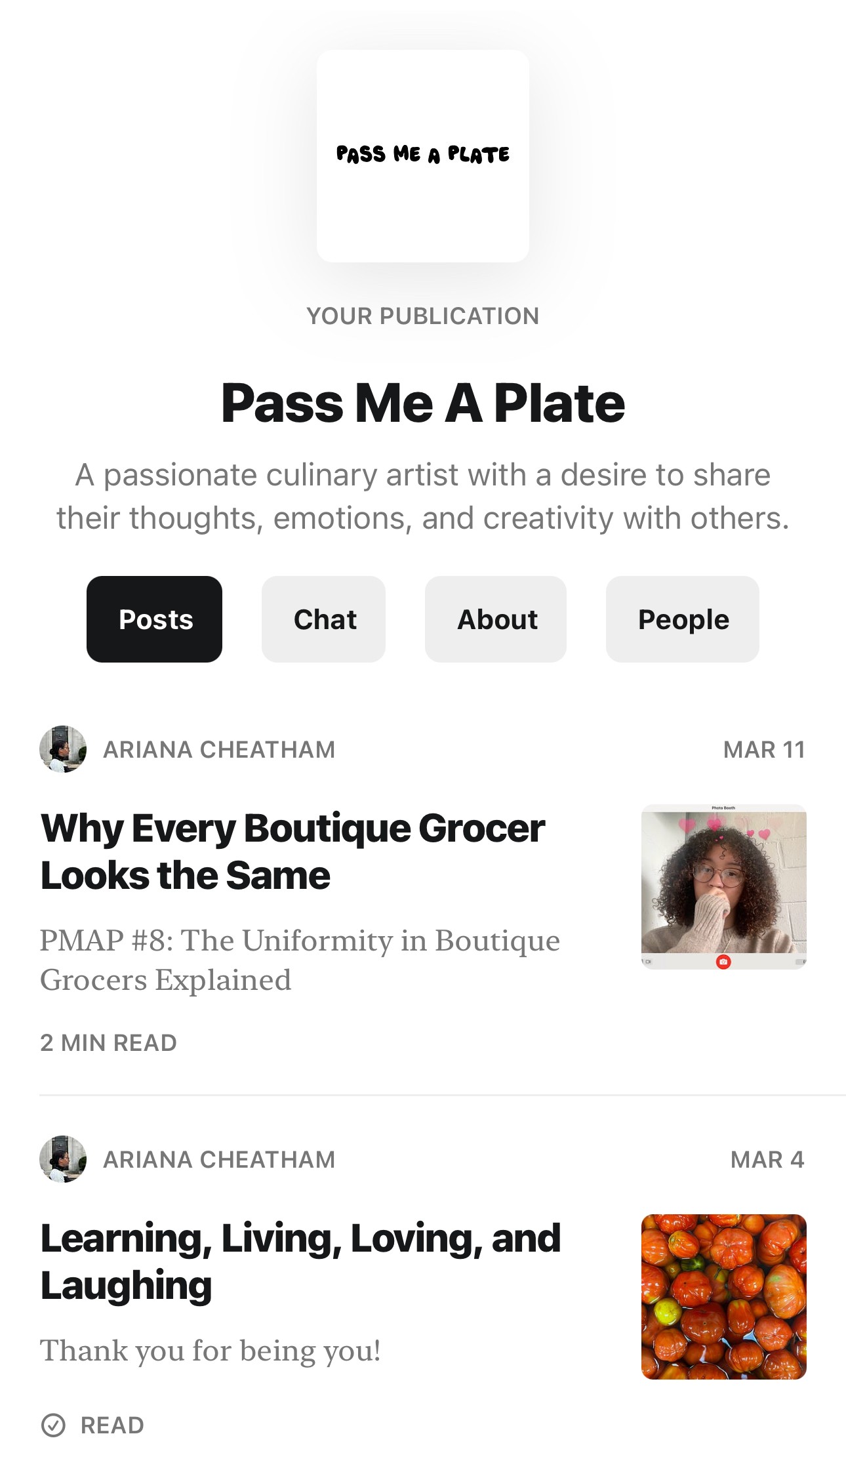Open the Pass Me A Plate logo image
The width and height of the screenshot is (846, 1476).
point(422,156)
